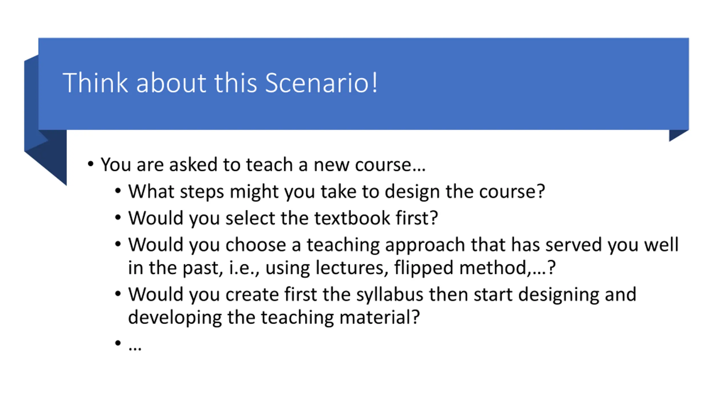Click the word 'Scenario!' in the title
The height and width of the screenshot is (409, 727).
(321, 83)
